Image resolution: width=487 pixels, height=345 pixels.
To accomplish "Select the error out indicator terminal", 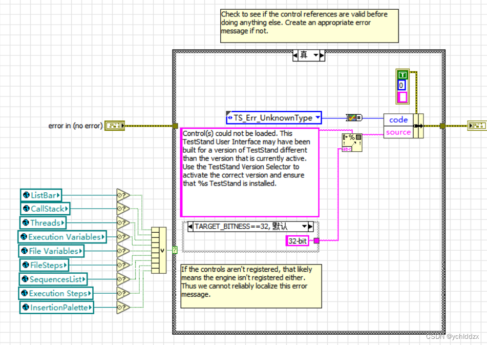I will 477,126.
